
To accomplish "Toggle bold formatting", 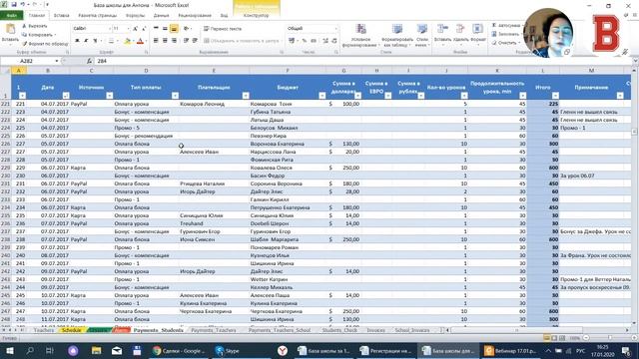I will [77, 41].
